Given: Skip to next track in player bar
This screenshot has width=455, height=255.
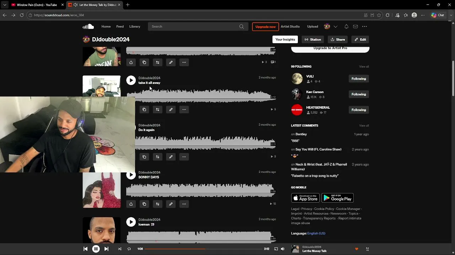Looking at the screenshot, I should click(106, 249).
